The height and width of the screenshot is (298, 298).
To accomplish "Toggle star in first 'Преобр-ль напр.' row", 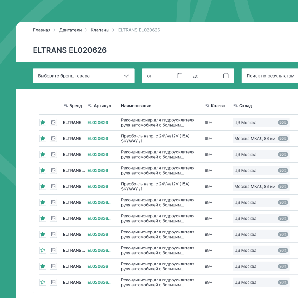I will (x=43, y=138).
